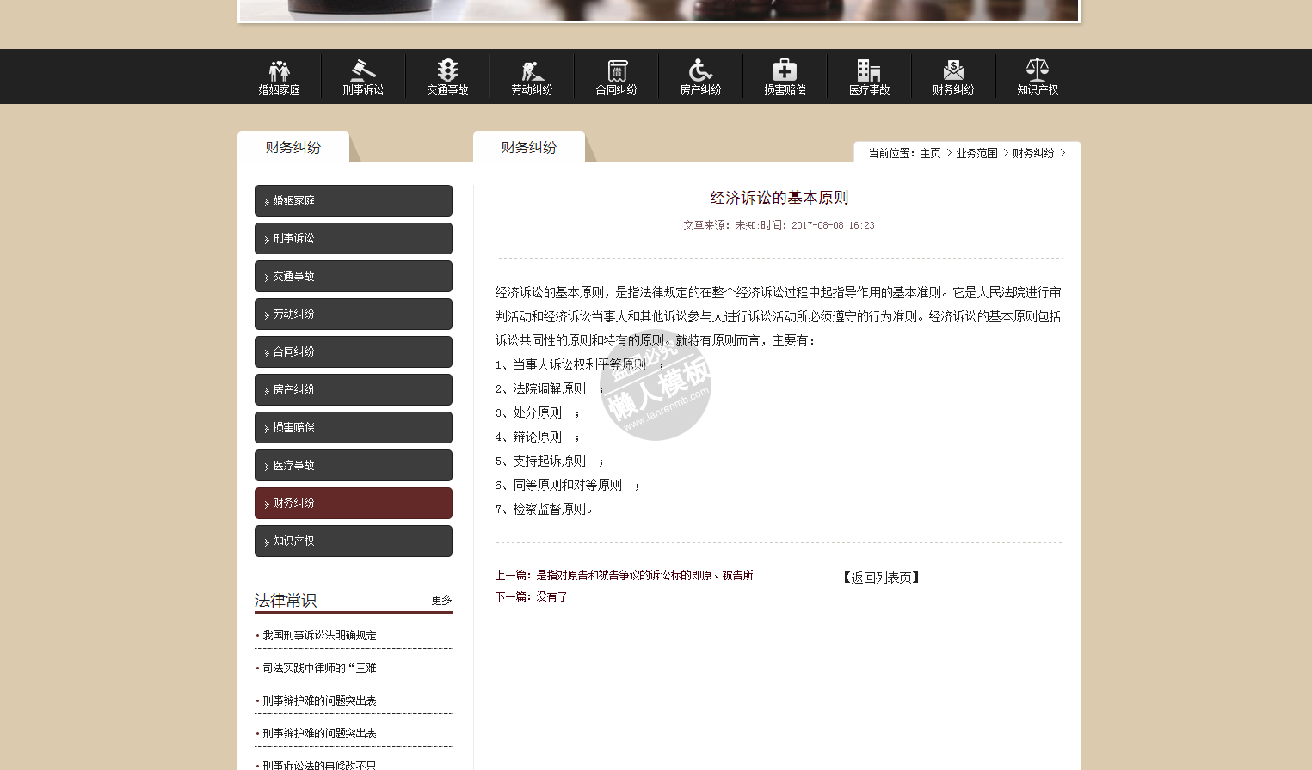
Task: Click 更多 next to 法律常识
Action: pos(441,601)
